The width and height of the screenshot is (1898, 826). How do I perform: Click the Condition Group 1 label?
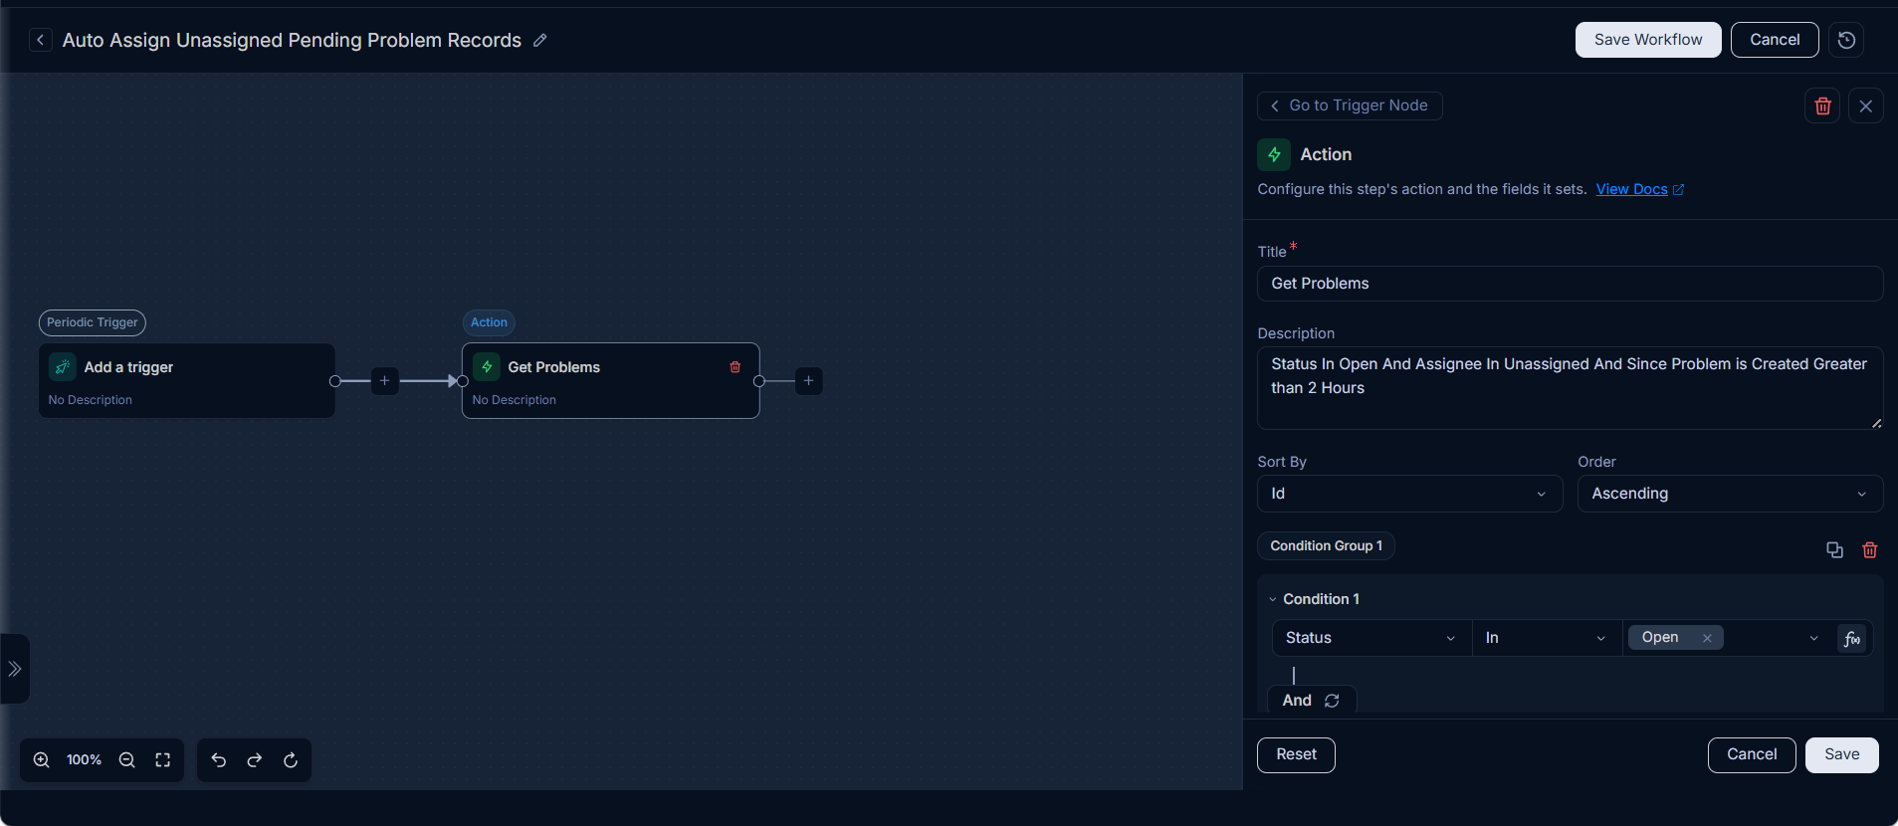pyautogui.click(x=1326, y=545)
